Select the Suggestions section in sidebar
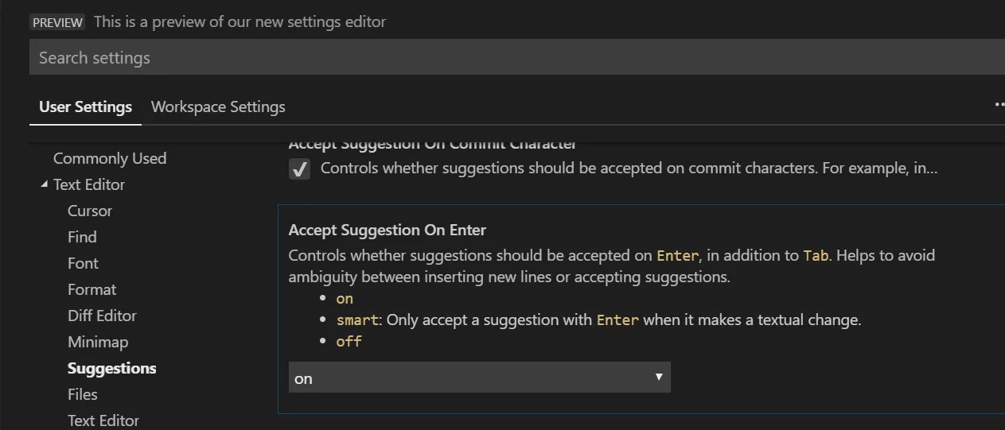1005x430 pixels. click(111, 368)
